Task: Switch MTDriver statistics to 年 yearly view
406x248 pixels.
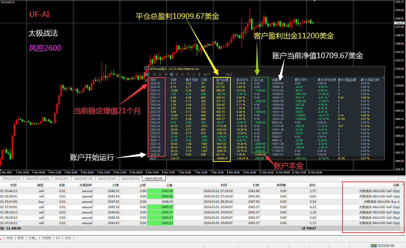Action: 182,74
